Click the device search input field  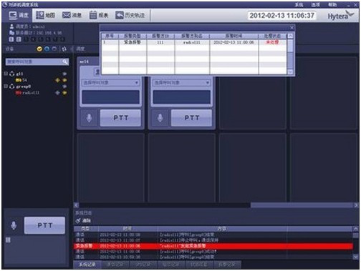37,61
